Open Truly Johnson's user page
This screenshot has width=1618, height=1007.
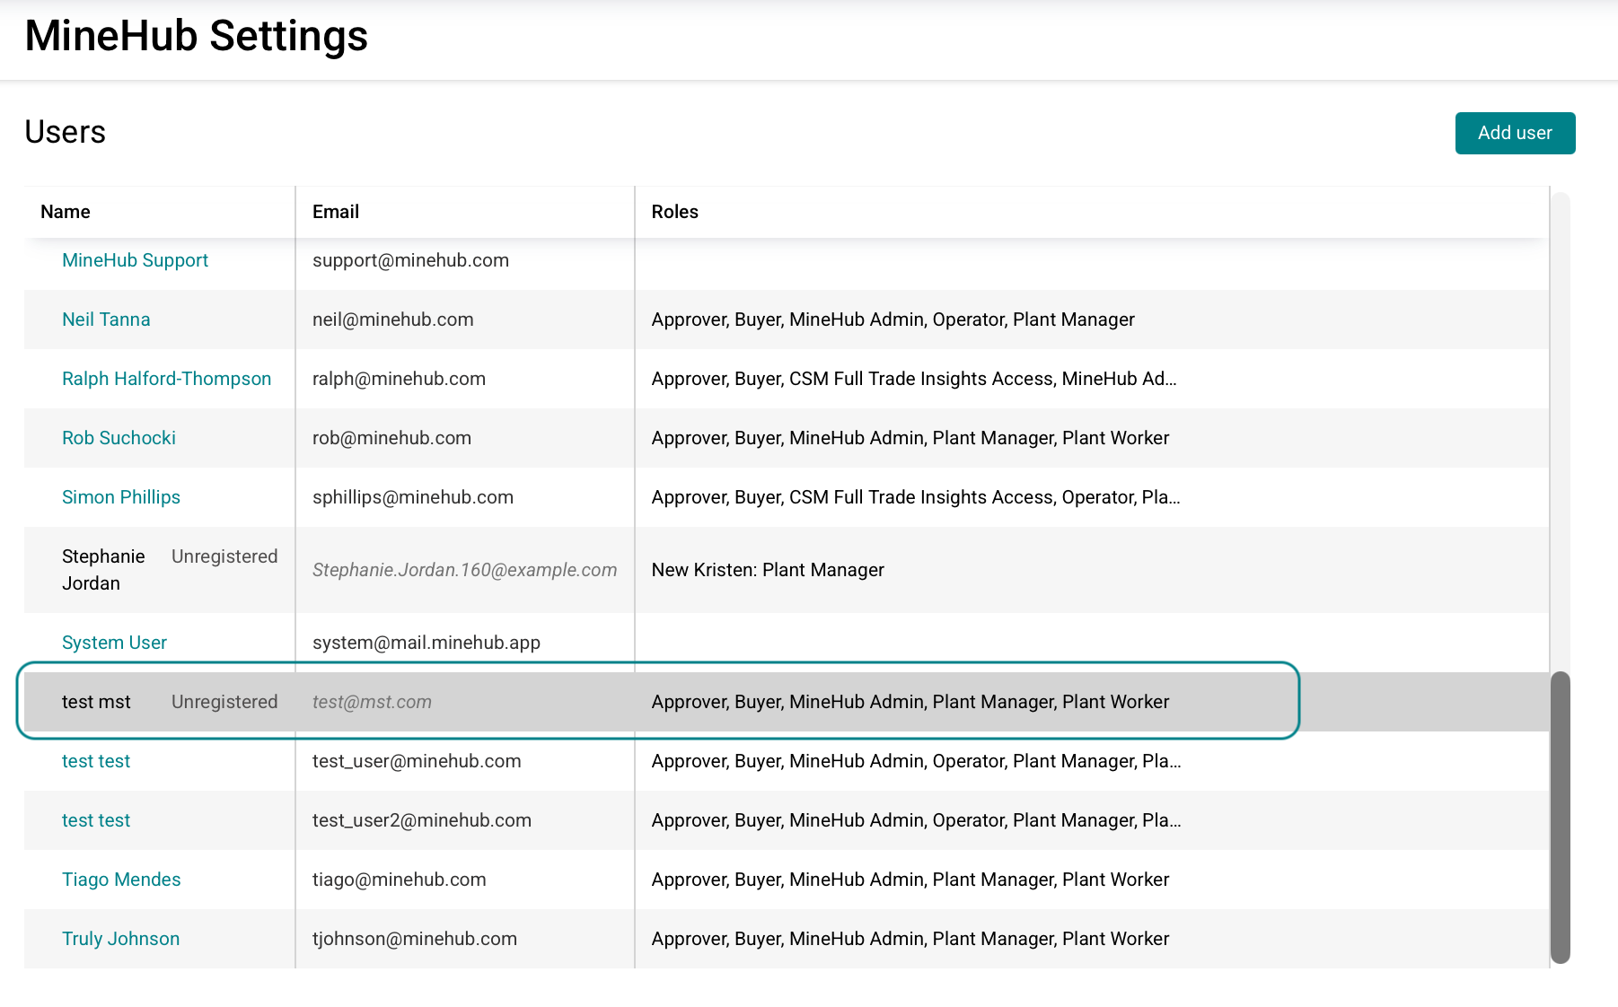(x=120, y=939)
